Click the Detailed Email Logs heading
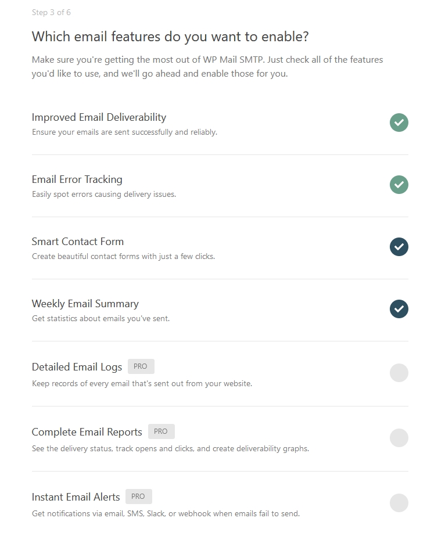 pos(77,367)
